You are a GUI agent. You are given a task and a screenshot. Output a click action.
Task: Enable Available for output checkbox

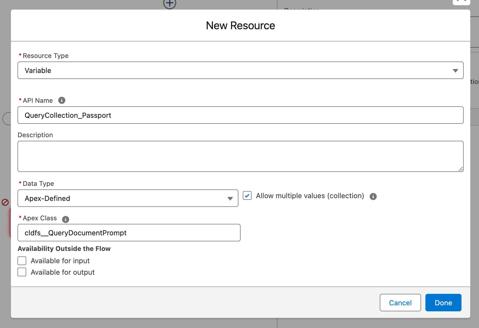22,272
